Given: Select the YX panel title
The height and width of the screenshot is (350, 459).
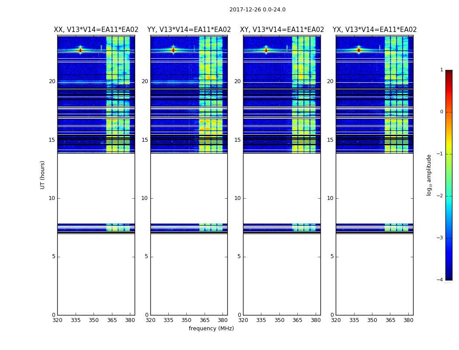Looking at the screenshot, I should 375,30.
